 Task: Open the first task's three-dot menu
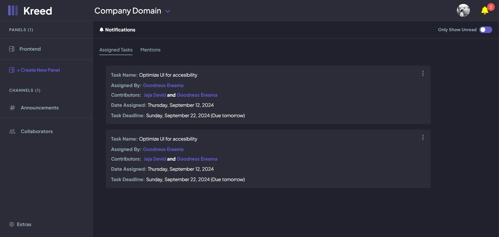click(x=423, y=73)
